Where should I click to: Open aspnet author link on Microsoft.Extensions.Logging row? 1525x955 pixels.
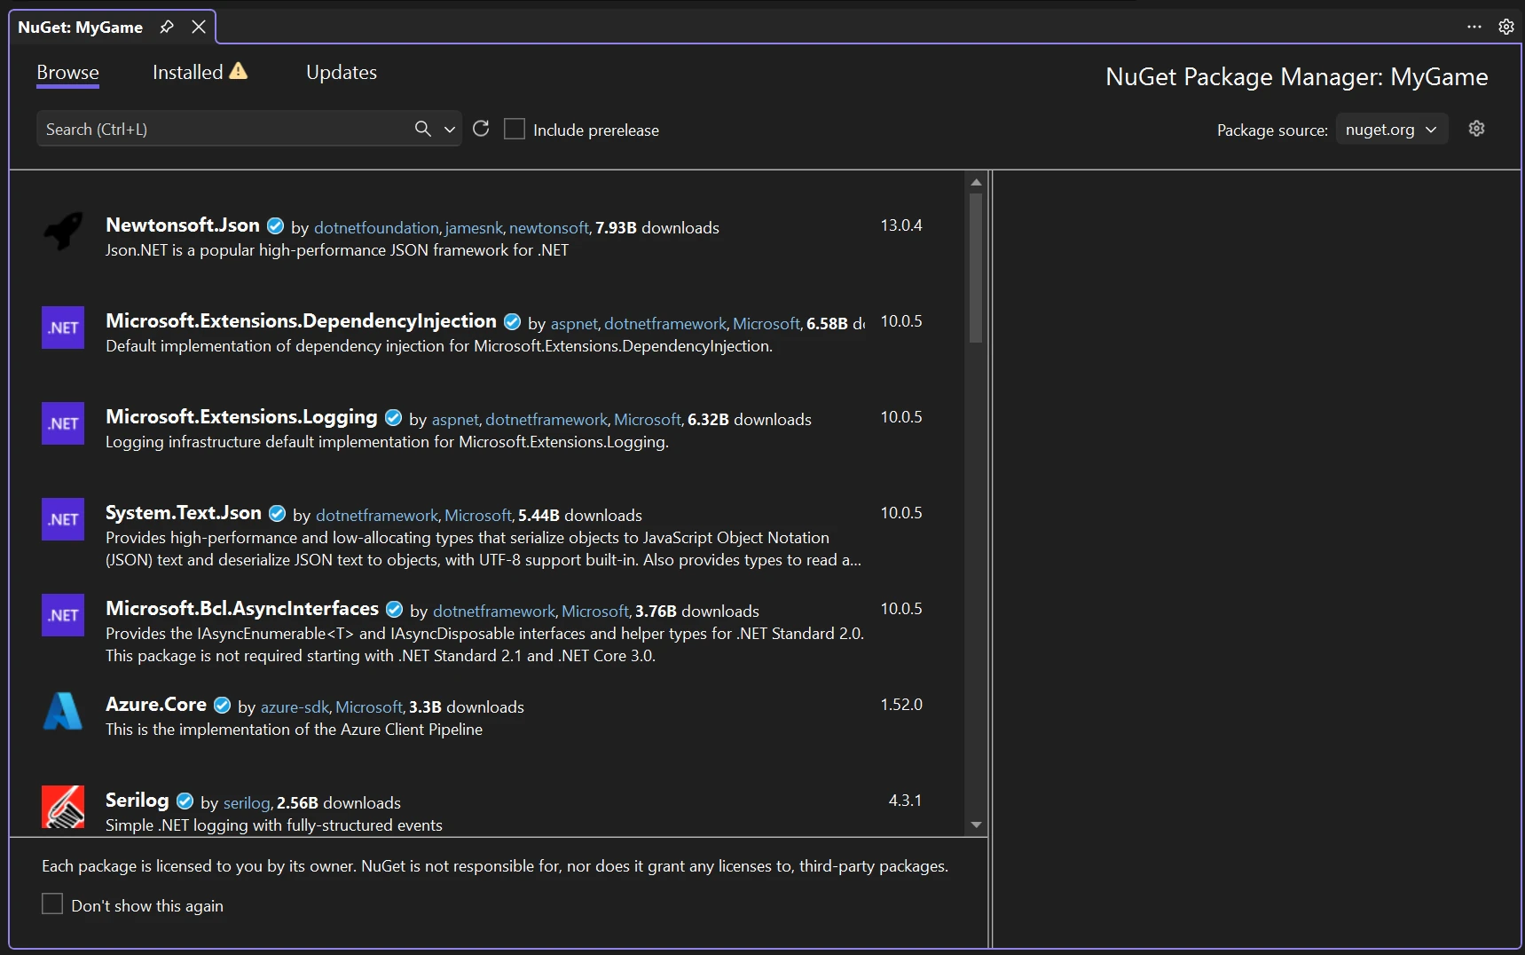coord(455,420)
